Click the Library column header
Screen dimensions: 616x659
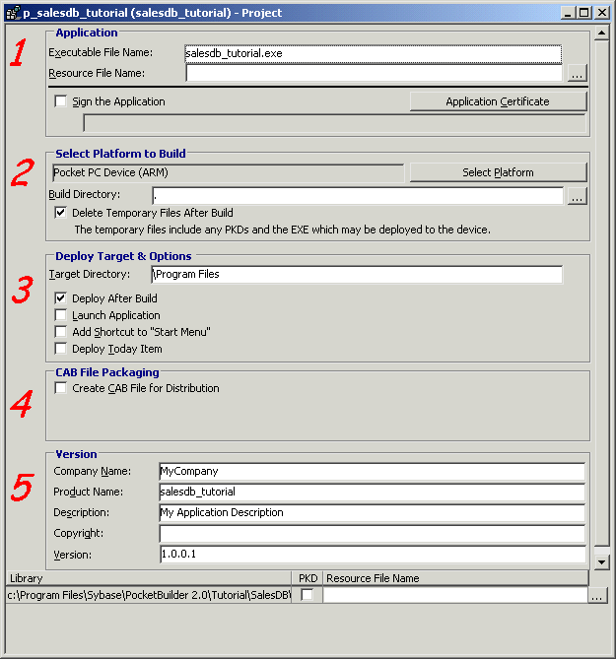(149, 578)
